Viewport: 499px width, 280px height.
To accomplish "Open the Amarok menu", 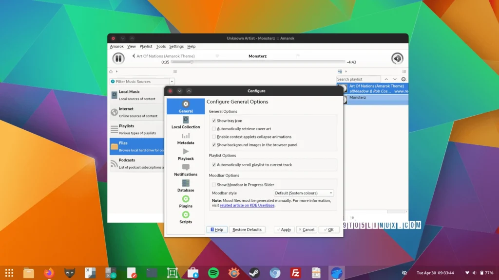I will tap(116, 46).
